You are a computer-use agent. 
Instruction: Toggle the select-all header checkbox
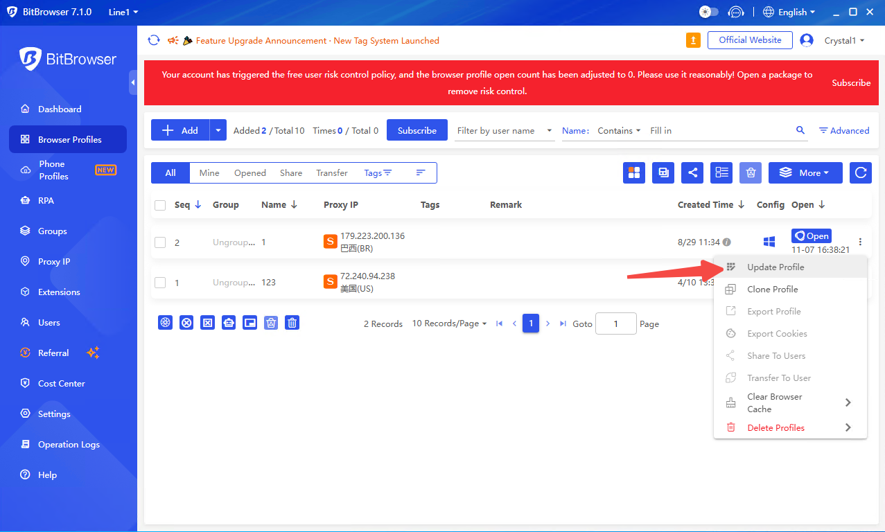(x=160, y=205)
